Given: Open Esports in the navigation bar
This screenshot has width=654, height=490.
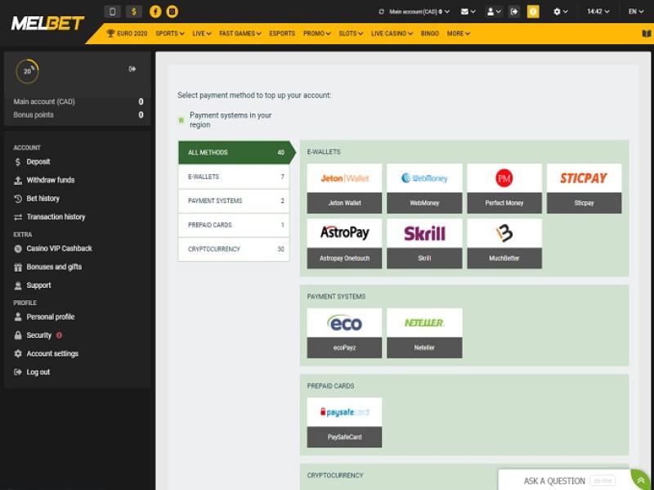Looking at the screenshot, I should 282,34.
